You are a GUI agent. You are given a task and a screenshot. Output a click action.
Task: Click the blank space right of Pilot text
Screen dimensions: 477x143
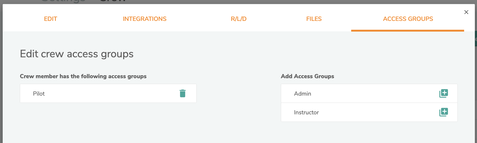click(x=107, y=93)
